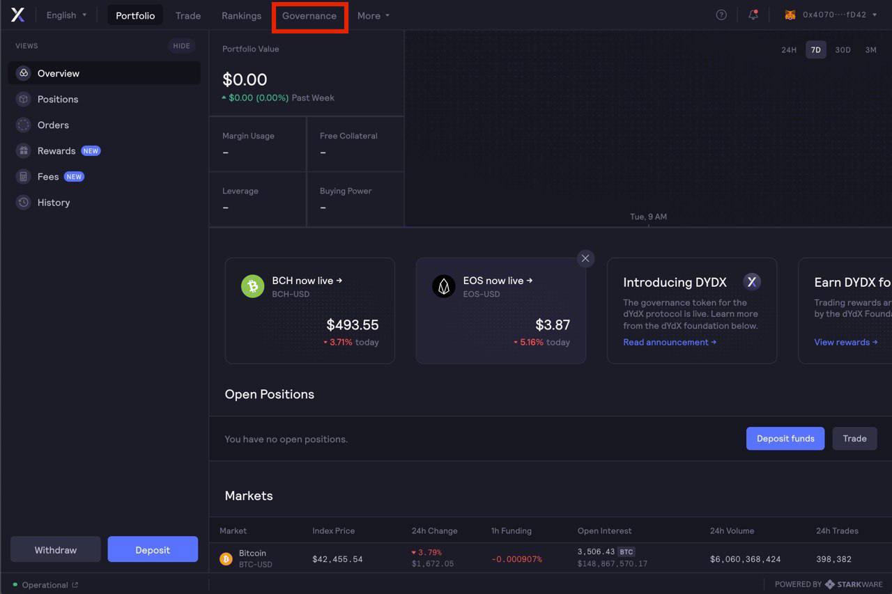This screenshot has width=892, height=594.
Task: Click the History clock icon
Action: [x=24, y=202]
